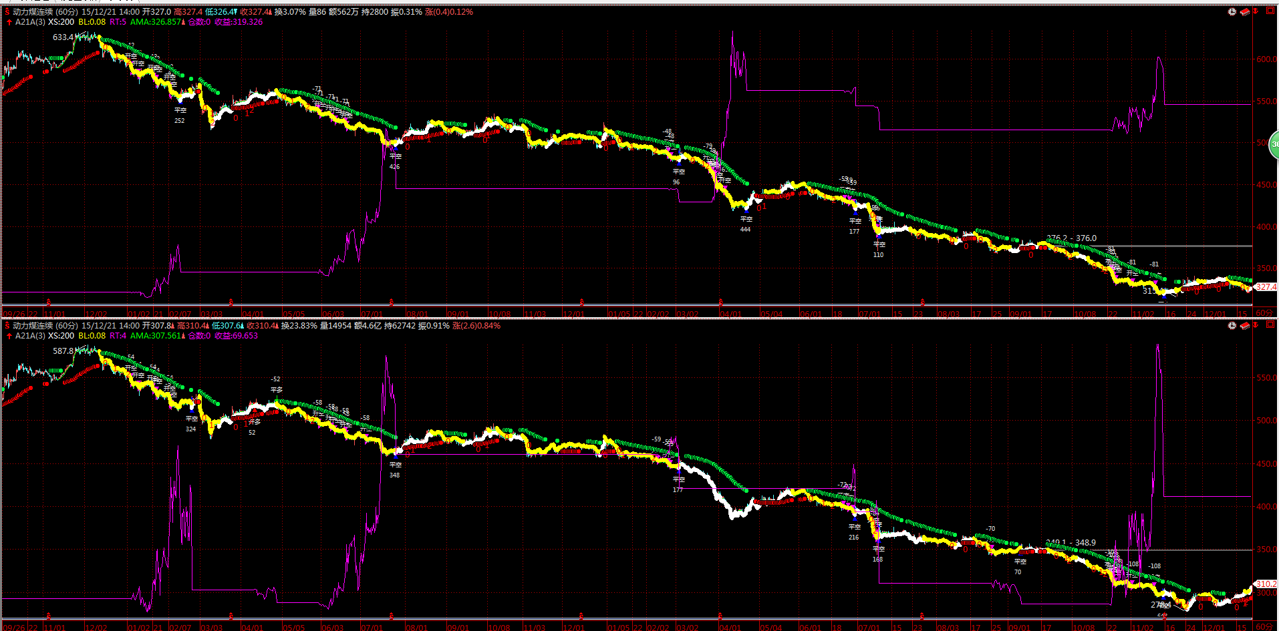Click first S marker on top chart time axis
Viewport: 1279px width, 631px height.
(47, 302)
